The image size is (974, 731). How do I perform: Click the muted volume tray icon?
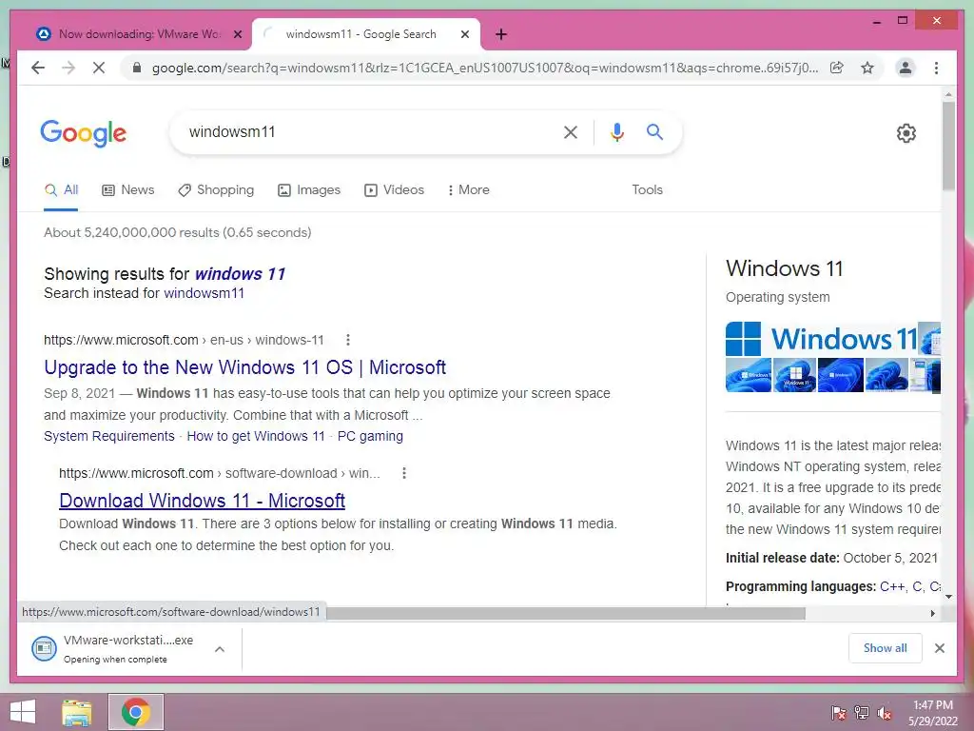click(885, 712)
